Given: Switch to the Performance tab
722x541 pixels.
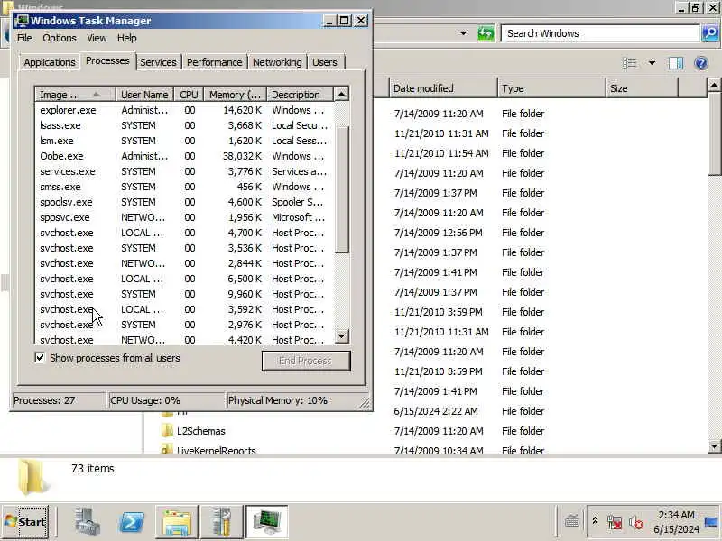Looking at the screenshot, I should [x=214, y=62].
